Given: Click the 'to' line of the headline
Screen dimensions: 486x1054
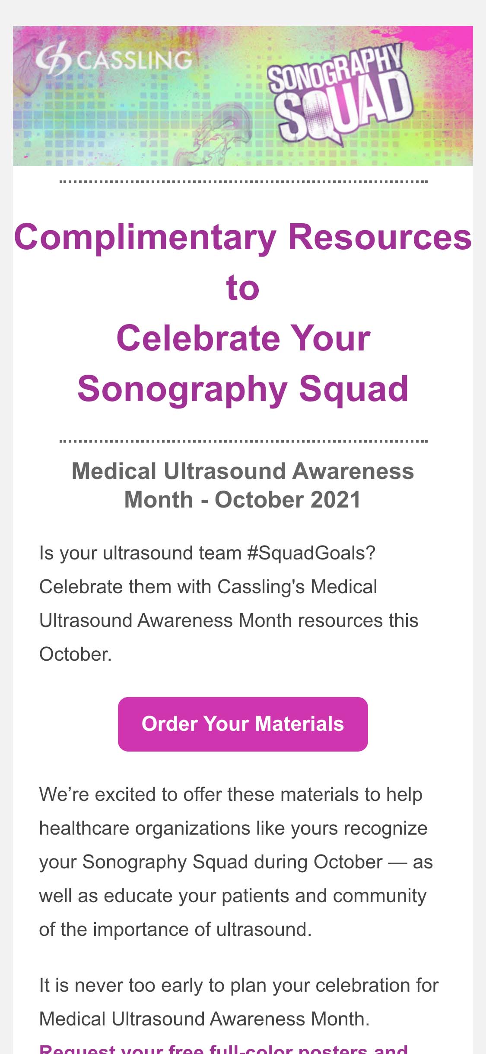Looking at the screenshot, I should 243,287.
